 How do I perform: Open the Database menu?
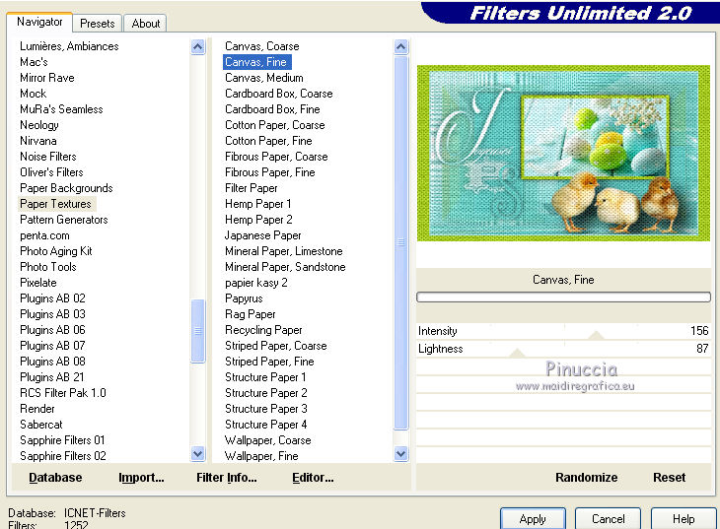coord(55,478)
